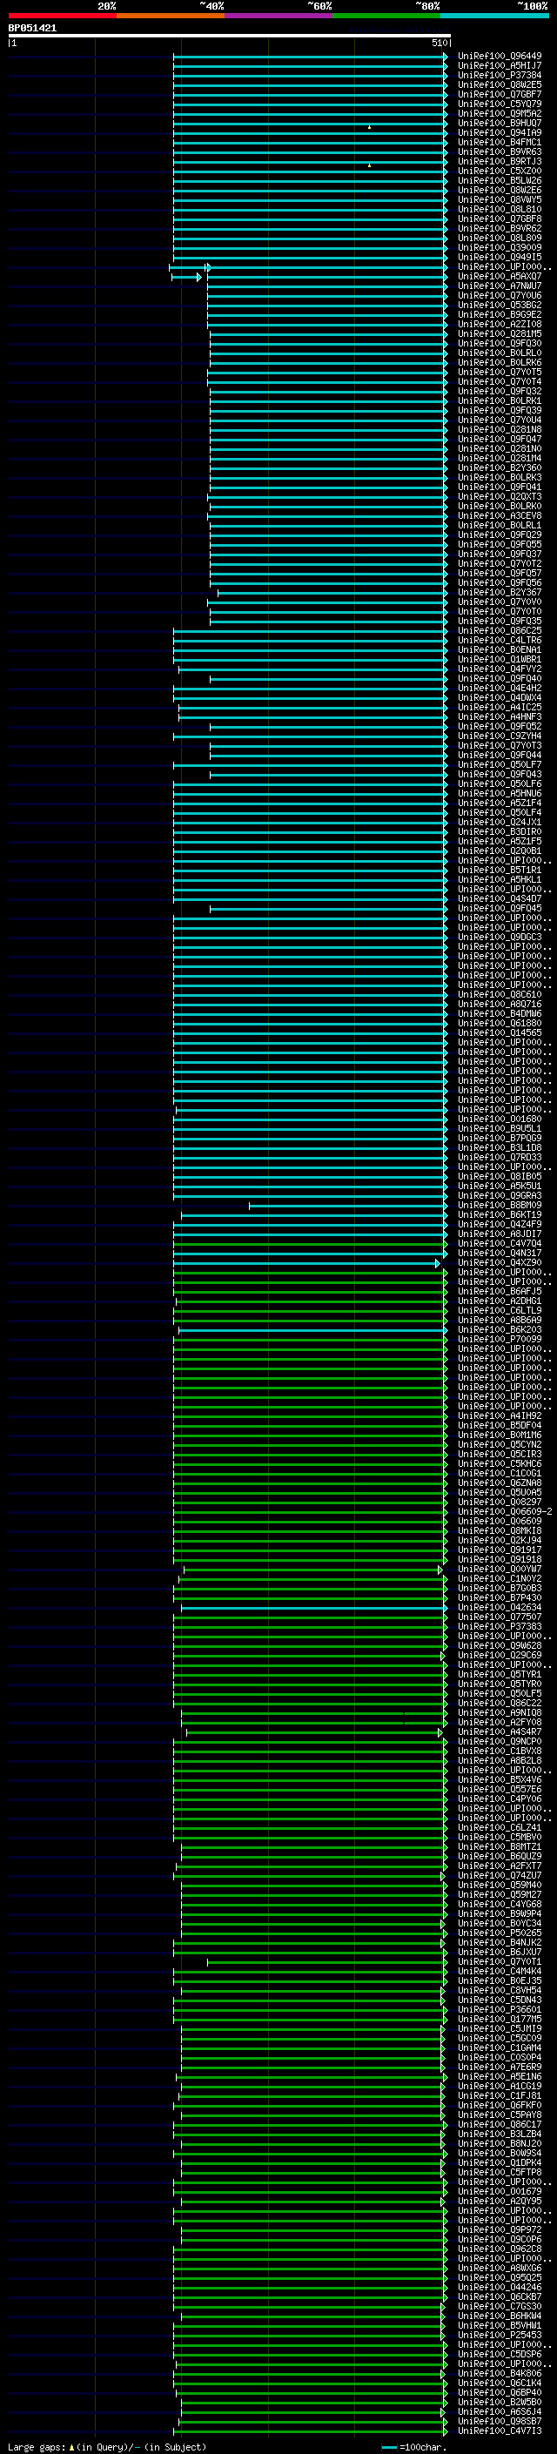Select the UniRef100_B9HUQ7 label
Viewport: 557px width, 2454px height.
pyautogui.click(x=500, y=123)
